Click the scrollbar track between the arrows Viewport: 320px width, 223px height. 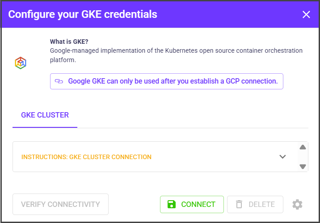[303, 157]
